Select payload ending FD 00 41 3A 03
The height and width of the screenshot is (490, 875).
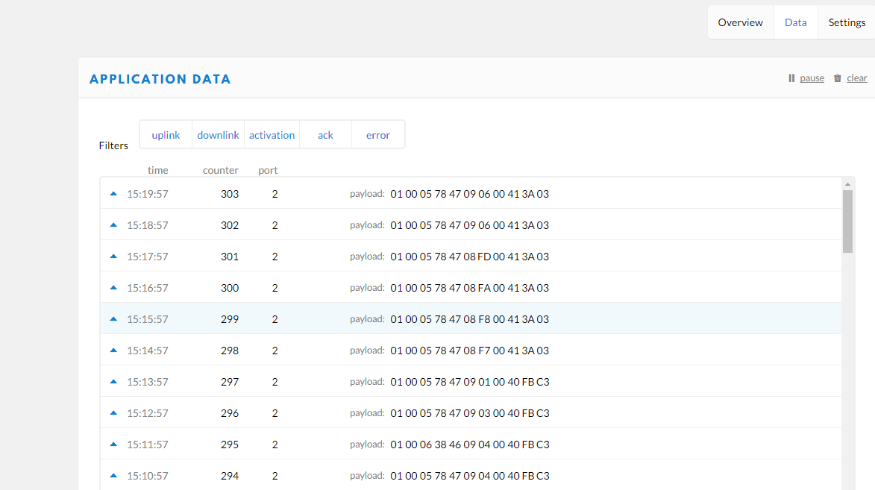pos(469,256)
